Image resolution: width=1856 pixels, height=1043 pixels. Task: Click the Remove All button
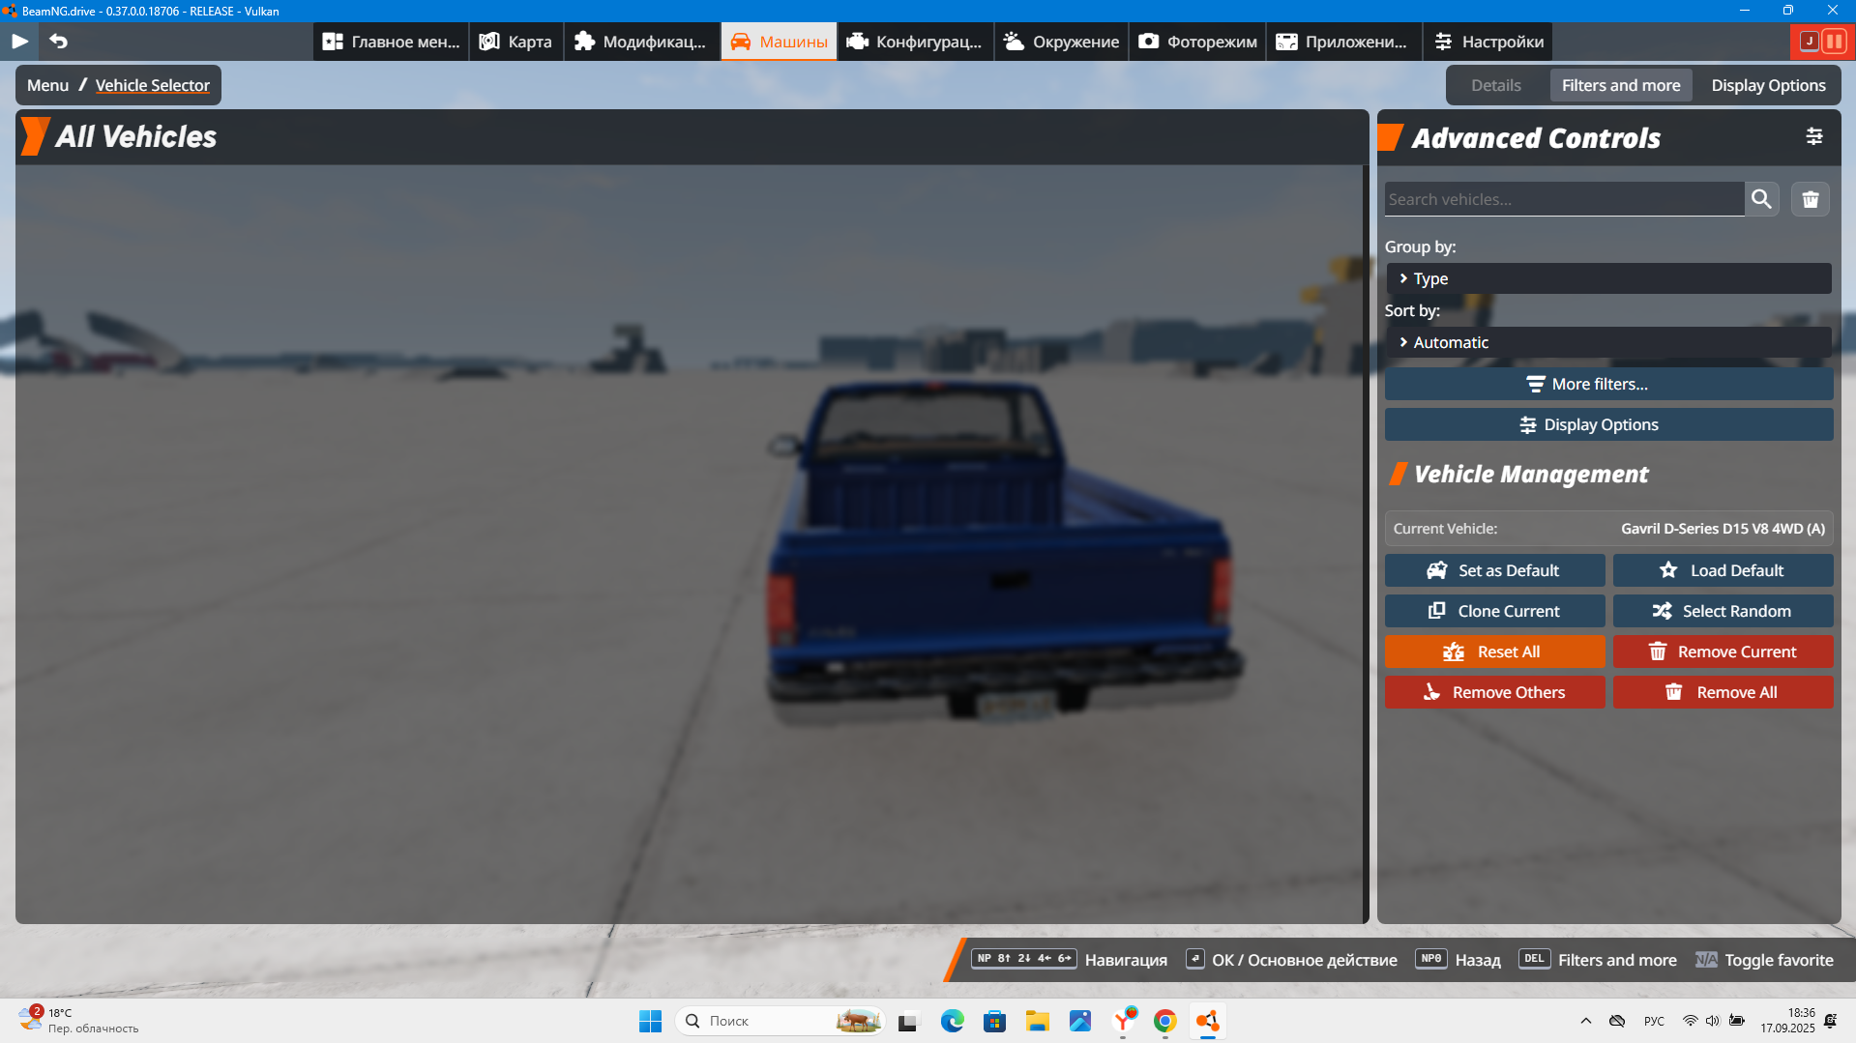point(1723,692)
